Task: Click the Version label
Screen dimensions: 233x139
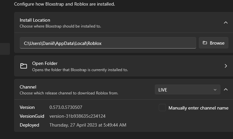Action: 27,107
